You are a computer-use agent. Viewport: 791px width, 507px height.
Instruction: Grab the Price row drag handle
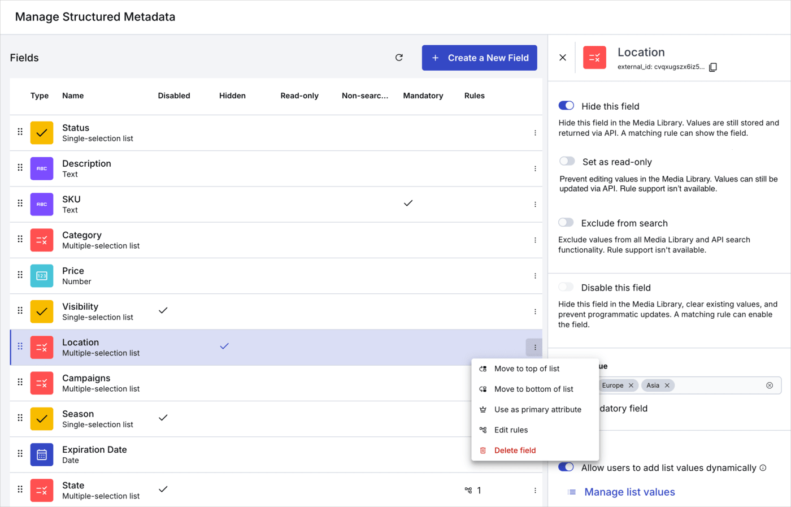(20, 275)
